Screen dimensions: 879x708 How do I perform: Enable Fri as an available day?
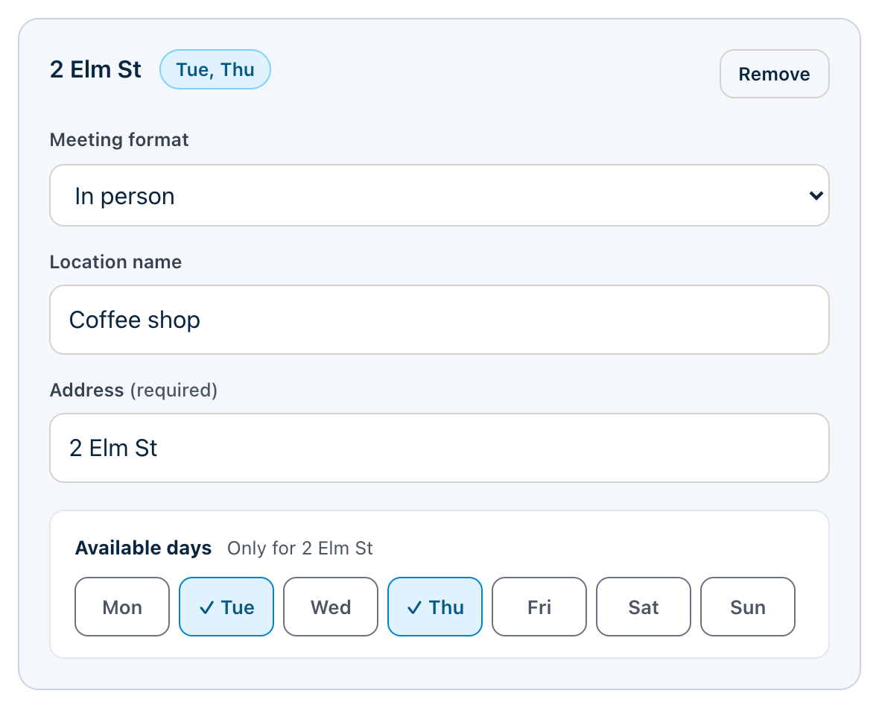pyautogui.click(x=539, y=607)
